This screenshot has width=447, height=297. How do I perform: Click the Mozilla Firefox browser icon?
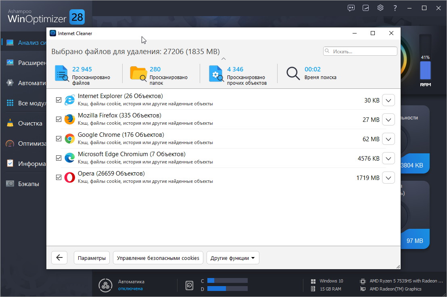[x=69, y=119]
